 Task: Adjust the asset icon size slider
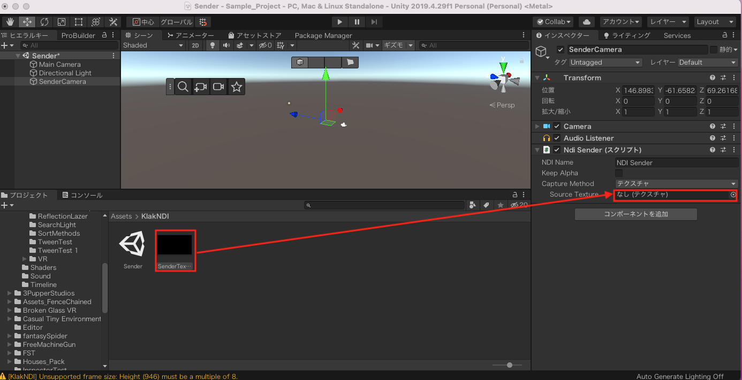click(509, 365)
